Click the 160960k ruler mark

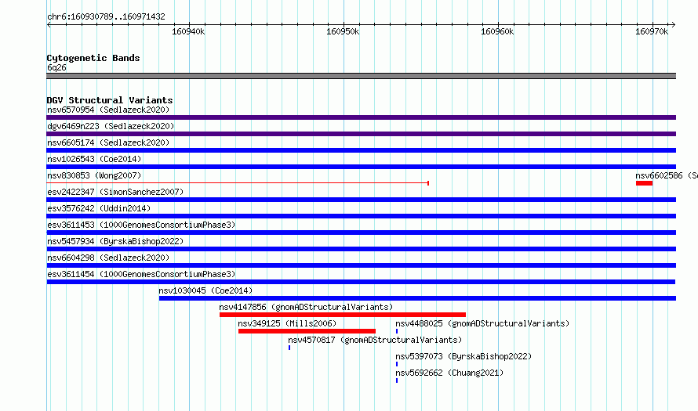[x=497, y=31]
